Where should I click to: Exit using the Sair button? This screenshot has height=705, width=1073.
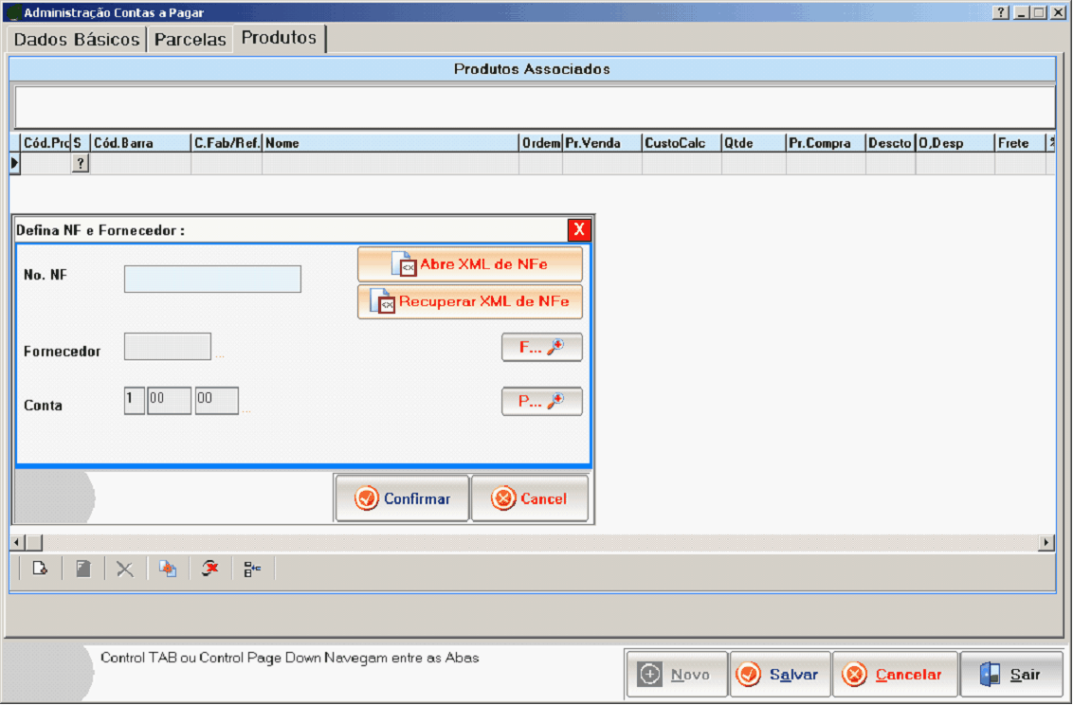pos(1011,675)
